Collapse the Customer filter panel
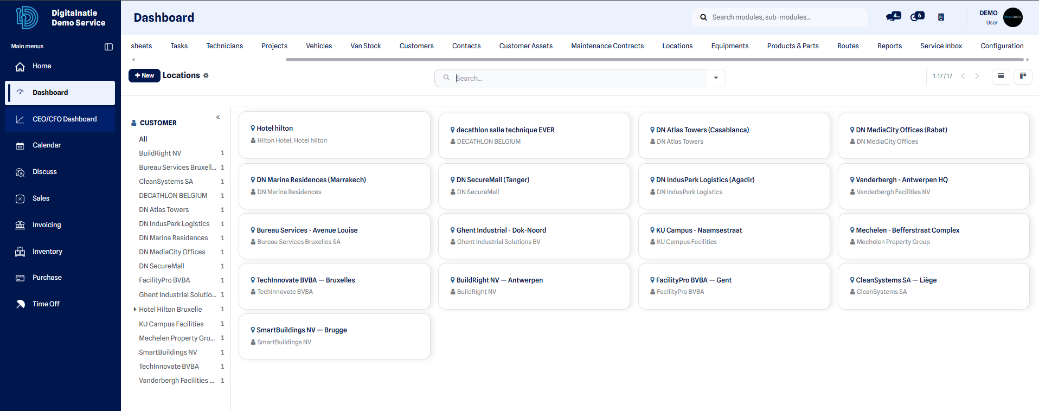 [218, 117]
